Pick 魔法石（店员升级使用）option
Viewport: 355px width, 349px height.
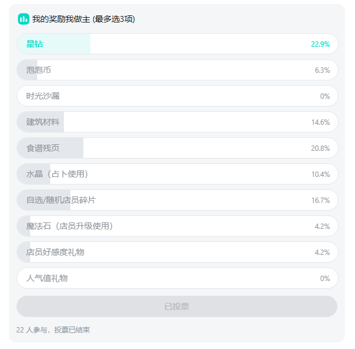pyautogui.click(x=177, y=226)
